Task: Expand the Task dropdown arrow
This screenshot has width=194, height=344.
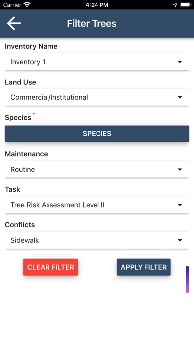Action: (x=180, y=205)
